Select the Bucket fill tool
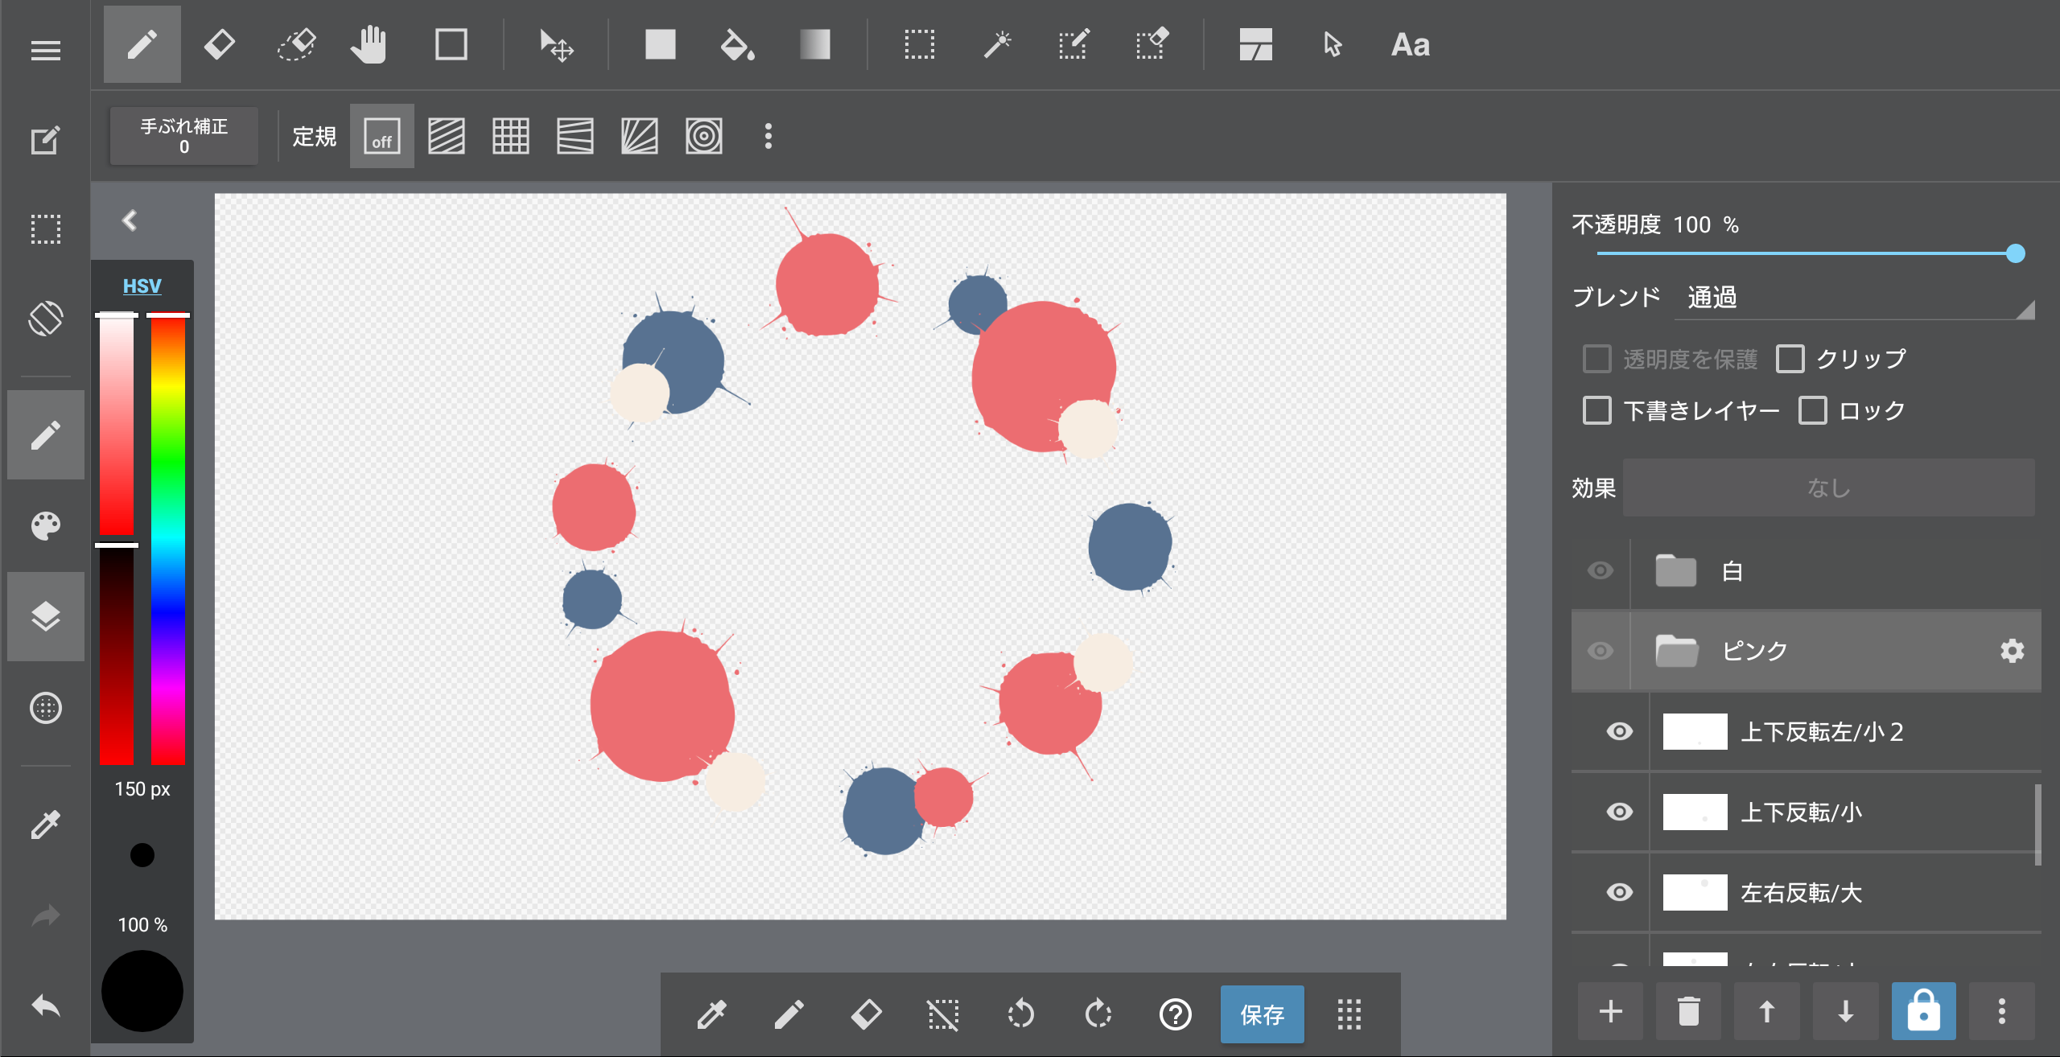 tap(736, 44)
